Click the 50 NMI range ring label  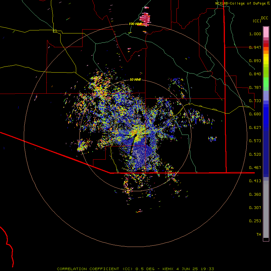[x=135, y=79]
